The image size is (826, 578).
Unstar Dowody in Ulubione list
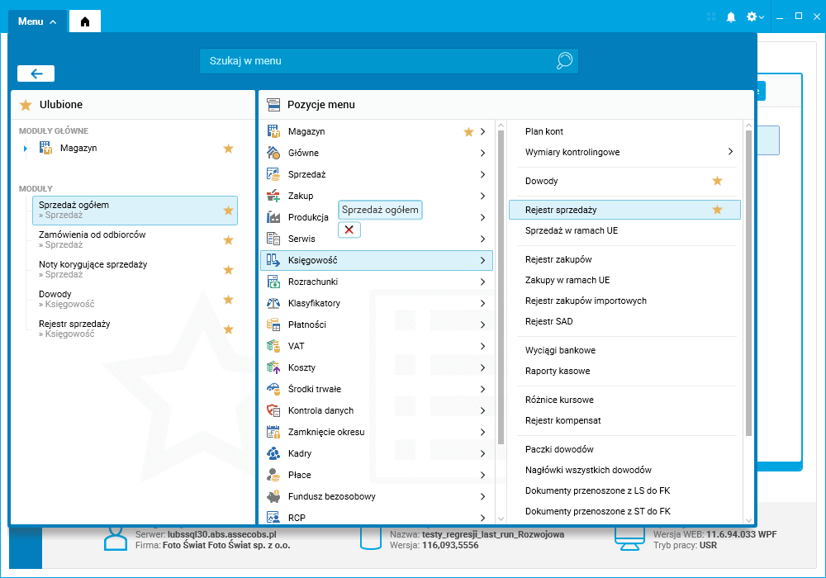[228, 300]
